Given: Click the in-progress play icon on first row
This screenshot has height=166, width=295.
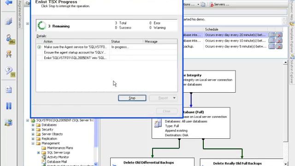Looking at the screenshot, I should [x=39, y=47].
